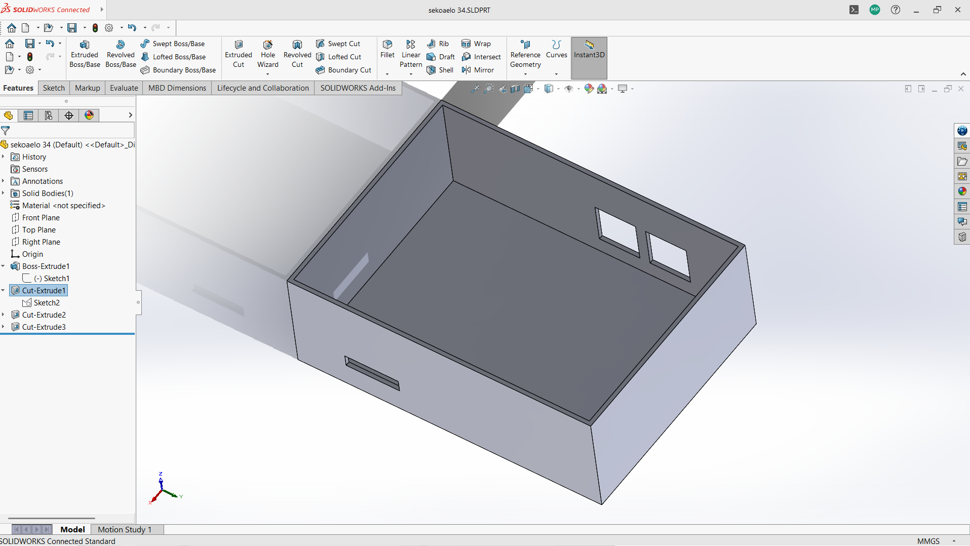Select the Extruded Boss/Base tool
Viewport: 970px width, 546px height.
(x=85, y=54)
